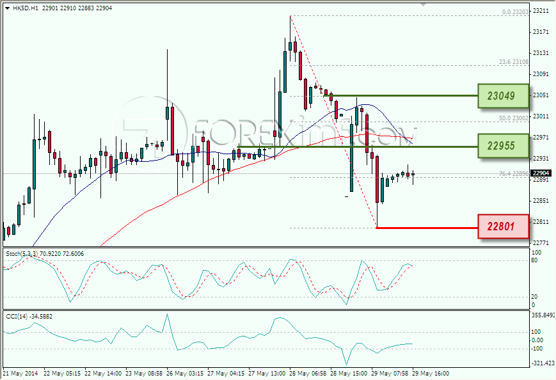The width and height of the screenshot is (556, 380).
Task: Select the CCI(14) indicator label
Action: pos(16,316)
